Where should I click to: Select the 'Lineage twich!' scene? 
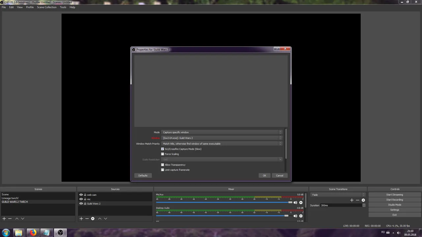[10, 198]
